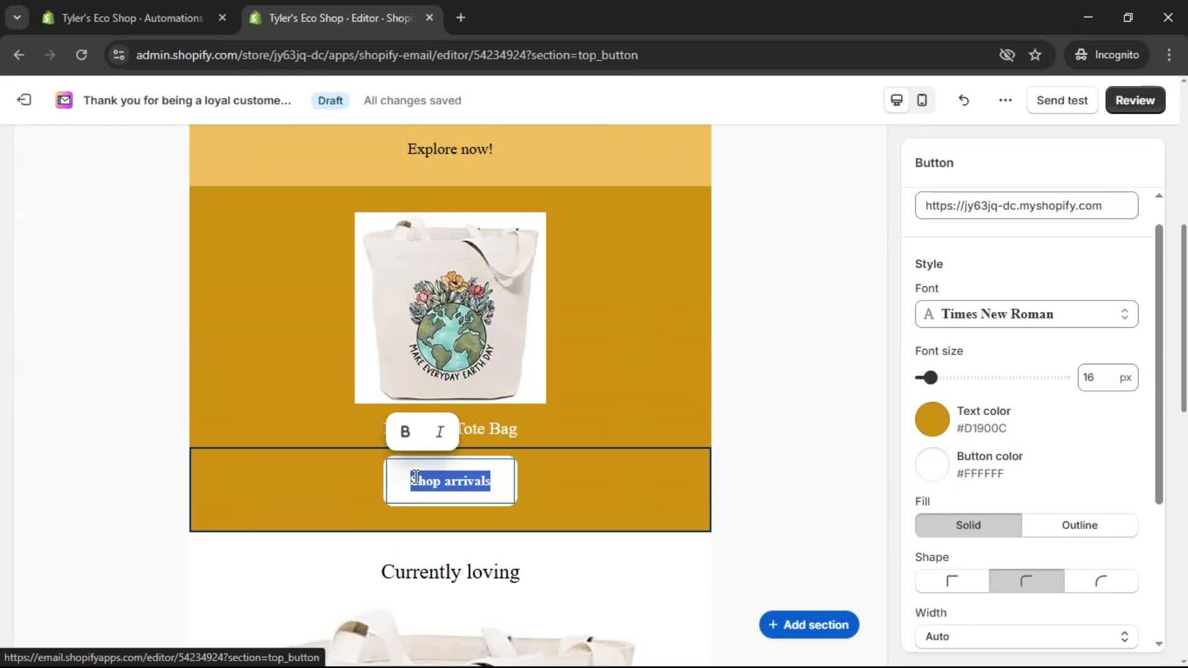Open the browser tab search chevron
The width and height of the screenshot is (1188, 668).
coord(17,17)
